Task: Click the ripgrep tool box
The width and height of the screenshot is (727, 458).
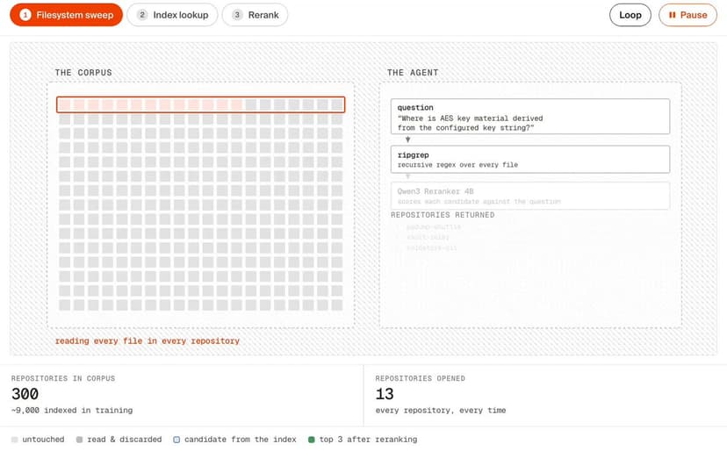Action: (530, 160)
